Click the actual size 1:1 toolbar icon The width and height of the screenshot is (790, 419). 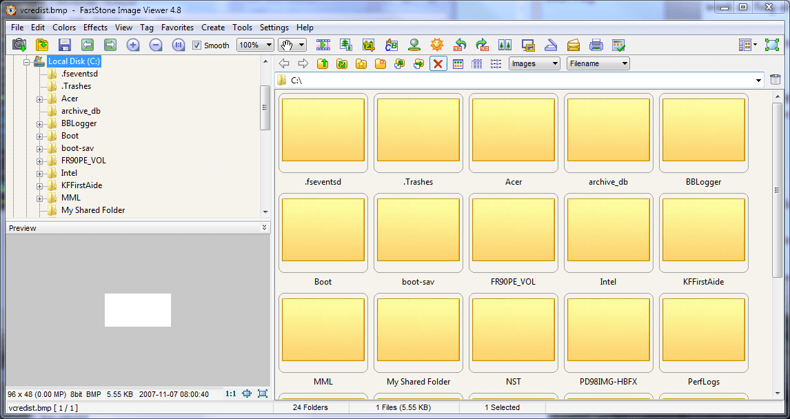tap(179, 45)
